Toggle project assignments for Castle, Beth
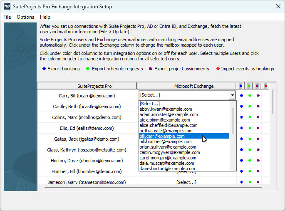 click(258, 106)
